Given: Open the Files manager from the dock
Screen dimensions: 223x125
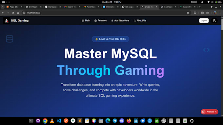Looking at the screenshot, I should click(x=101, y=121).
